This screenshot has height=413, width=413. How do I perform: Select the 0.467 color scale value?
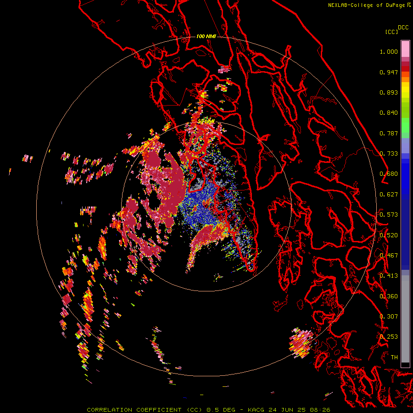pos(389,256)
